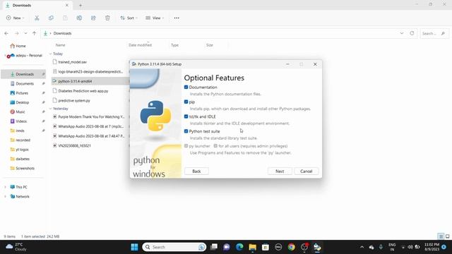Sort files by Date modified column

[x=140, y=45]
